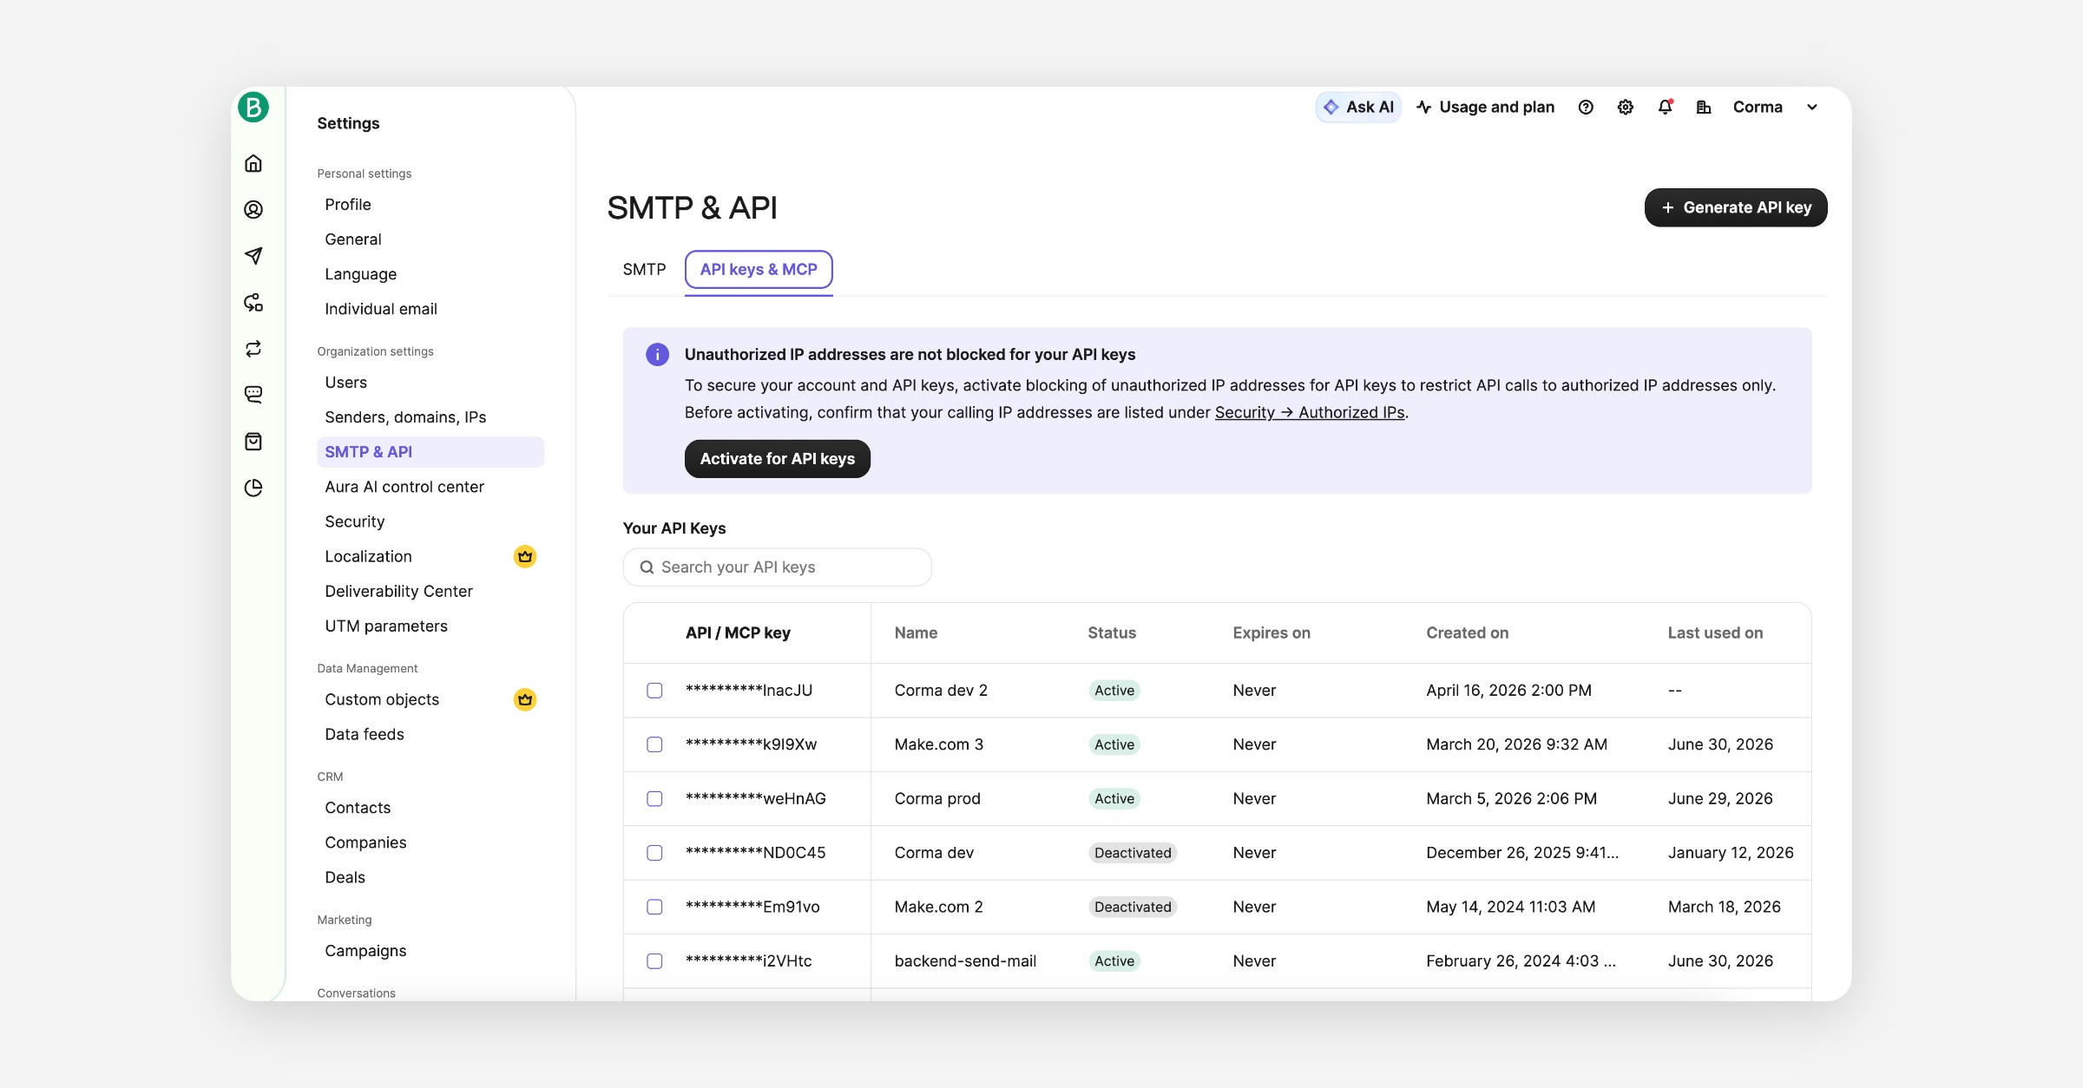
Task: Open Security settings in sidebar
Action: (x=430, y=521)
